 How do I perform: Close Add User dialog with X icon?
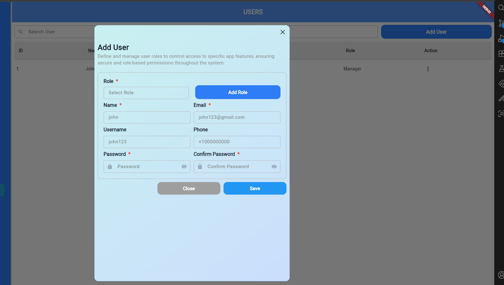tap(282, 32)
